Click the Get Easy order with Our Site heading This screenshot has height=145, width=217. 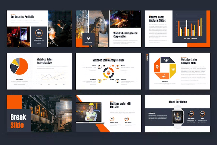(x=121, y=105)
